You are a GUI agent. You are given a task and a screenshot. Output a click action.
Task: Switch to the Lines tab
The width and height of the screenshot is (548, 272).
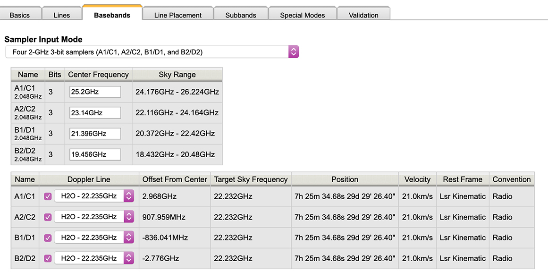[x=62, y=15]
